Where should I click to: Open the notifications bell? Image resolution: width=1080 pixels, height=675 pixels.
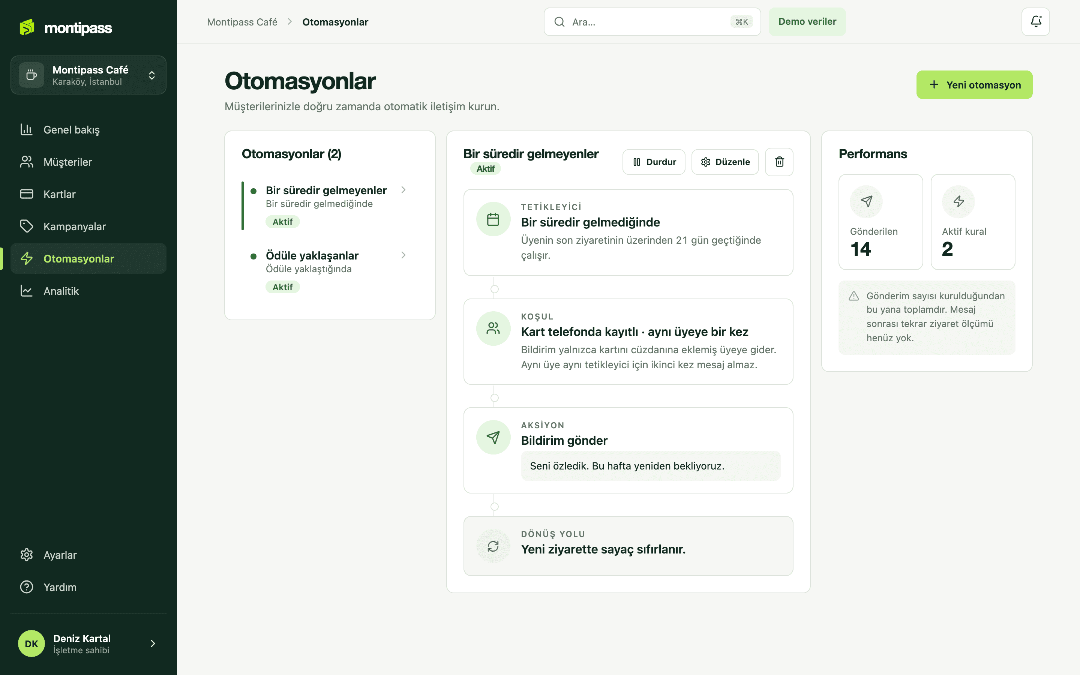[1035, 21]
